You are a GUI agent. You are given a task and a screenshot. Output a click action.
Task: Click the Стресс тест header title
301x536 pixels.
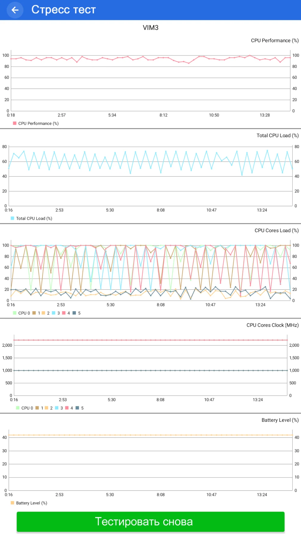point(64,10)
